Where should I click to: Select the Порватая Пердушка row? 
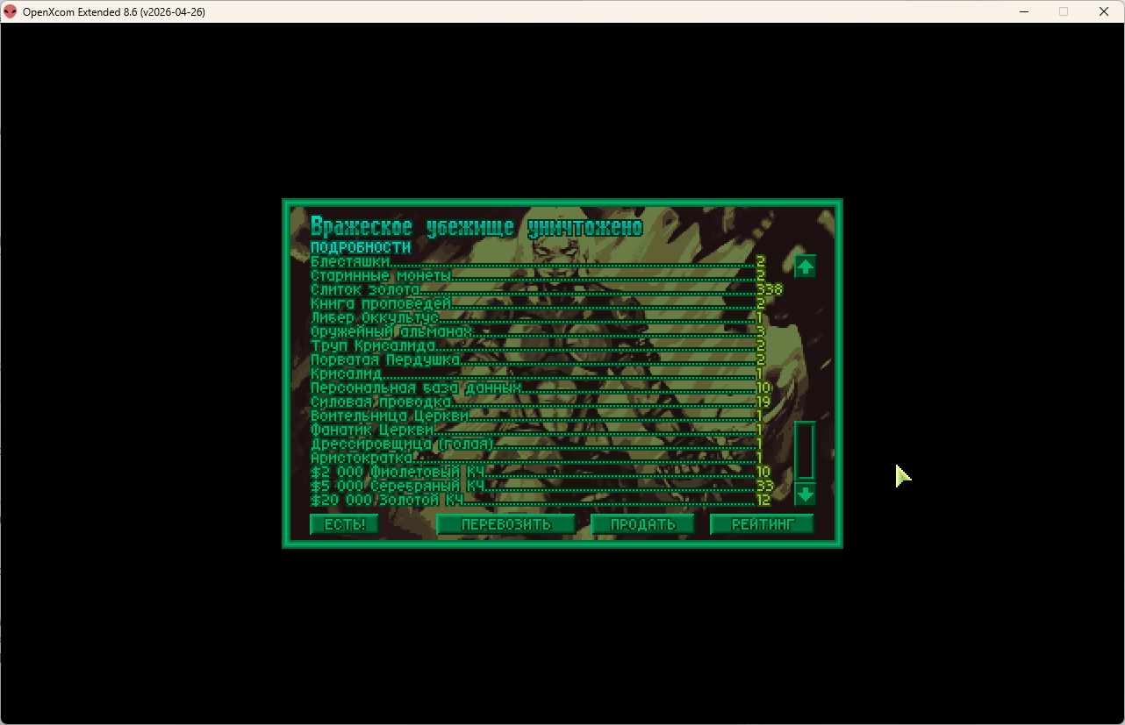pyautogui.click(x=547, y=359)
